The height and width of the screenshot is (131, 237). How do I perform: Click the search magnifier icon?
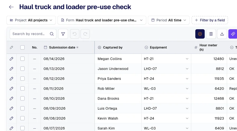52,34
